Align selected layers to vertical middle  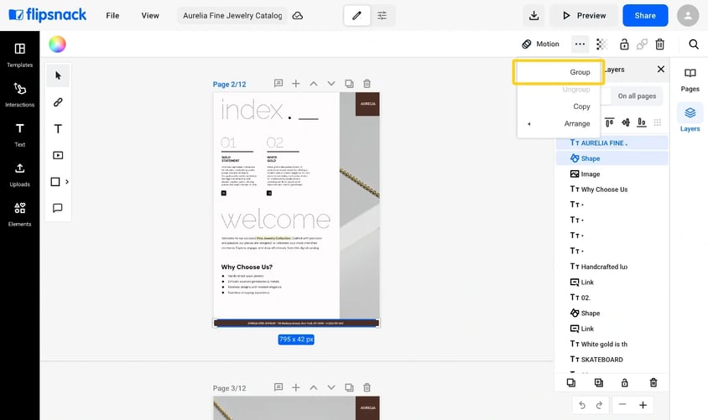click(x=625, y=122)
